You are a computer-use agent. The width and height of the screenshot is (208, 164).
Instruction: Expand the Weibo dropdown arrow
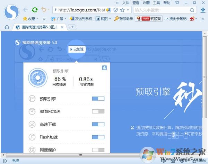tap(196, 19)
